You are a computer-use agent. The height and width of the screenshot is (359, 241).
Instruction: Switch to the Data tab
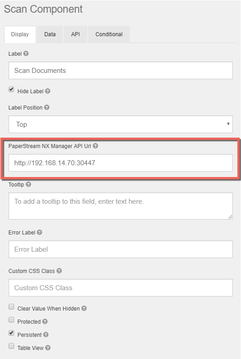[x=50, y=34]
